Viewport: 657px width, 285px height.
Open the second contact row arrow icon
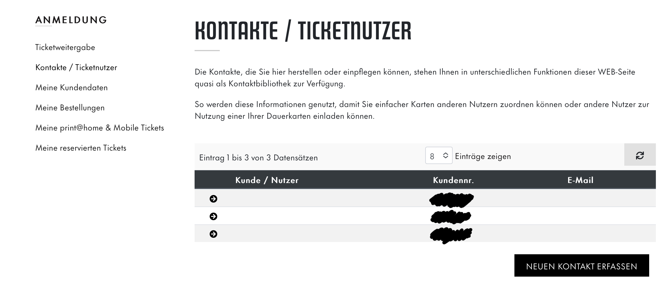[213, 216]
